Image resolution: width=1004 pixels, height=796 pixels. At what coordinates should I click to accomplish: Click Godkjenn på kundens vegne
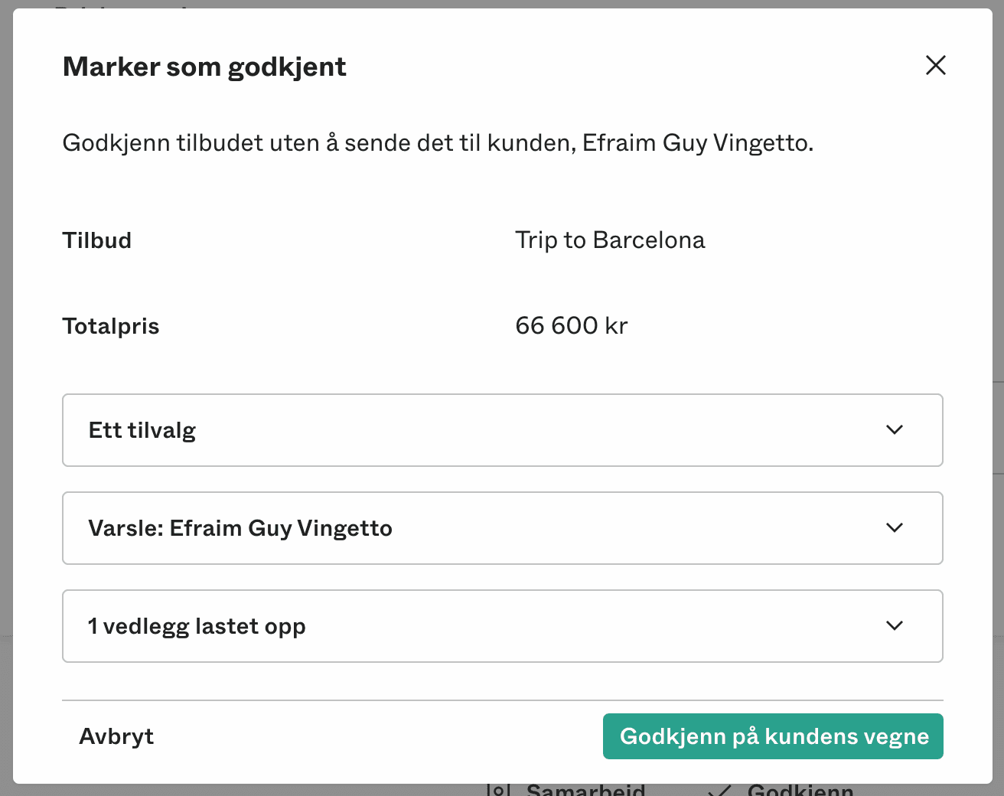(773, 736)
